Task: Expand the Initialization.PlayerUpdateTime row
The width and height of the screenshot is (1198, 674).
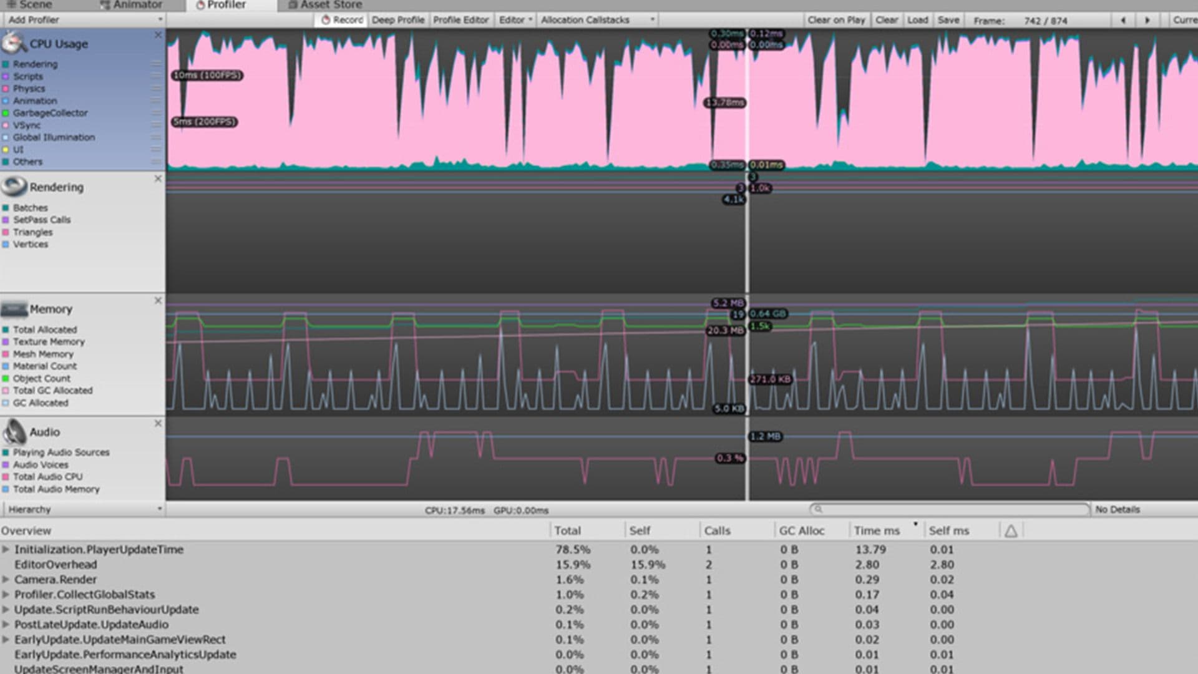Action: (6, 550)
